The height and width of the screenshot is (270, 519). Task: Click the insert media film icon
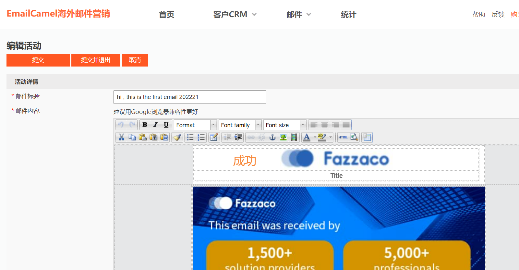[294, 137]
